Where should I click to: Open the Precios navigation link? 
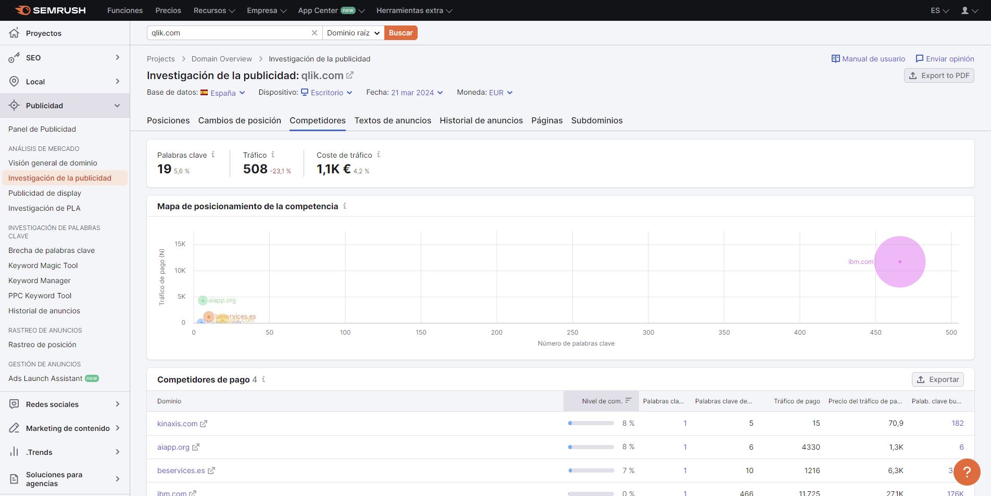pos(168,10)
